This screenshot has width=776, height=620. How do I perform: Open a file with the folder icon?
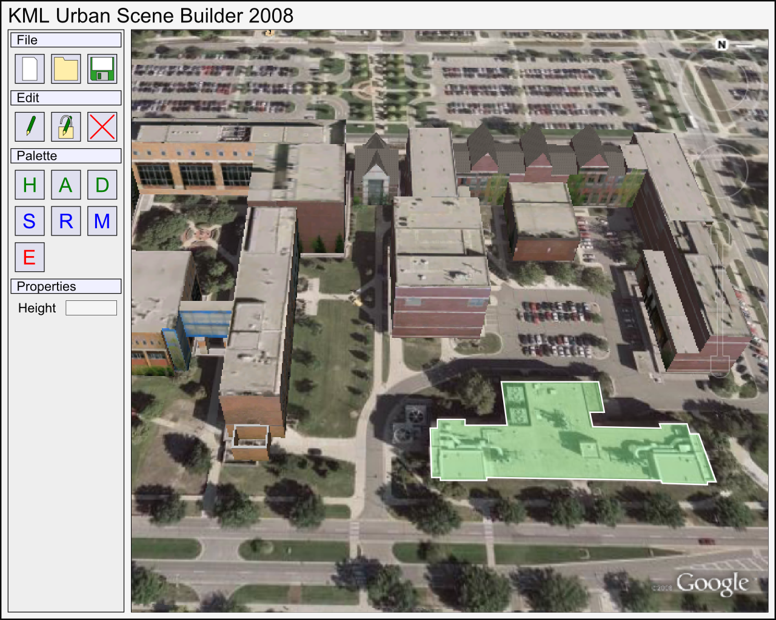(66, 69)
